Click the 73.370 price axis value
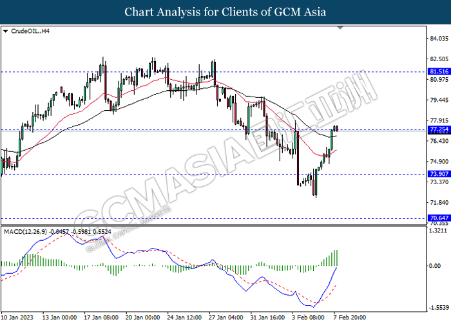This screenshot has width=451, height=322. 439,182
